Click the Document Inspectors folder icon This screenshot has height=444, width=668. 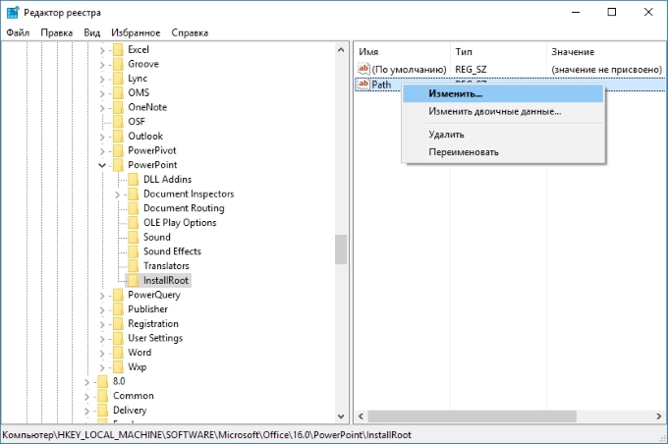pos(134,194)
